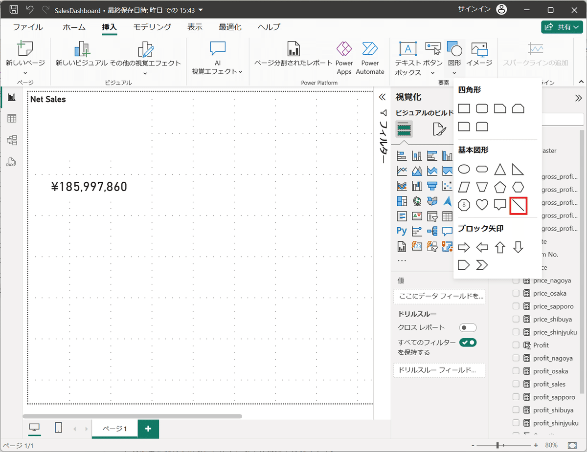Insert the speech bubble shape
The height and width of the screenshot is (452, 587).
499,205
